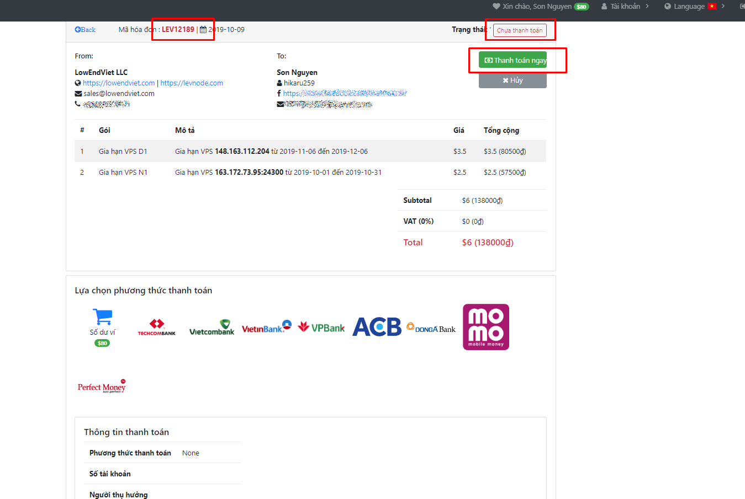745x499 pixels.
Task: Pay with MoMo mobile money
Action: click(x=486, y=327)
